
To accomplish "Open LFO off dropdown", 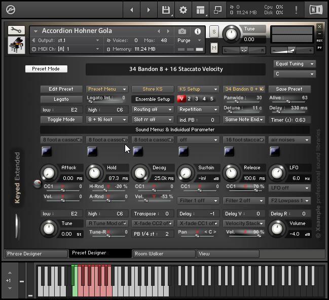I will point(289,188).
